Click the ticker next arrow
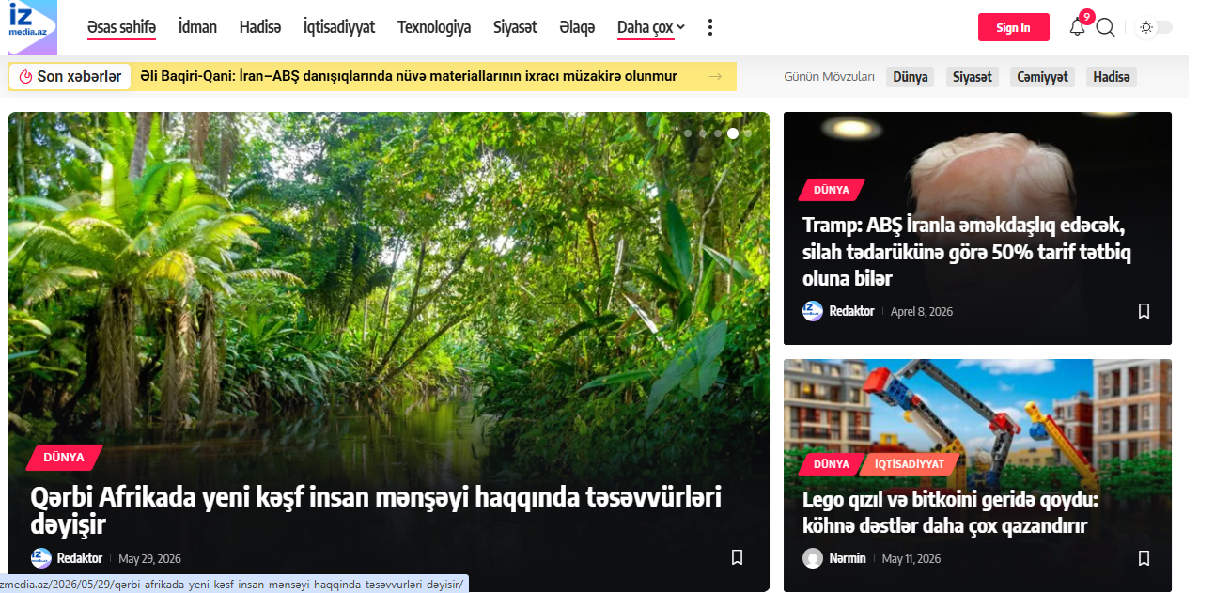The image size is (1230, 593). (716, 77)
